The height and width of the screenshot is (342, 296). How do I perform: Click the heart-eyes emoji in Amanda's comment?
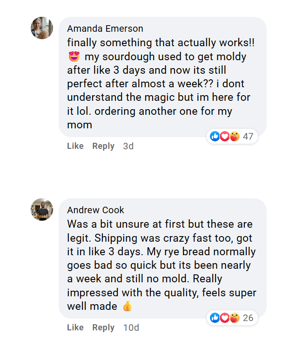[74, 57]
